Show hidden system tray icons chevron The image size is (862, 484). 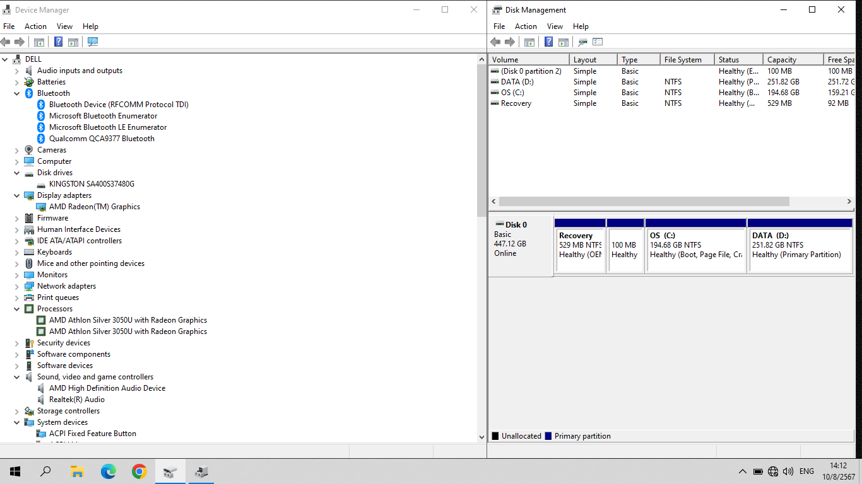743,471
